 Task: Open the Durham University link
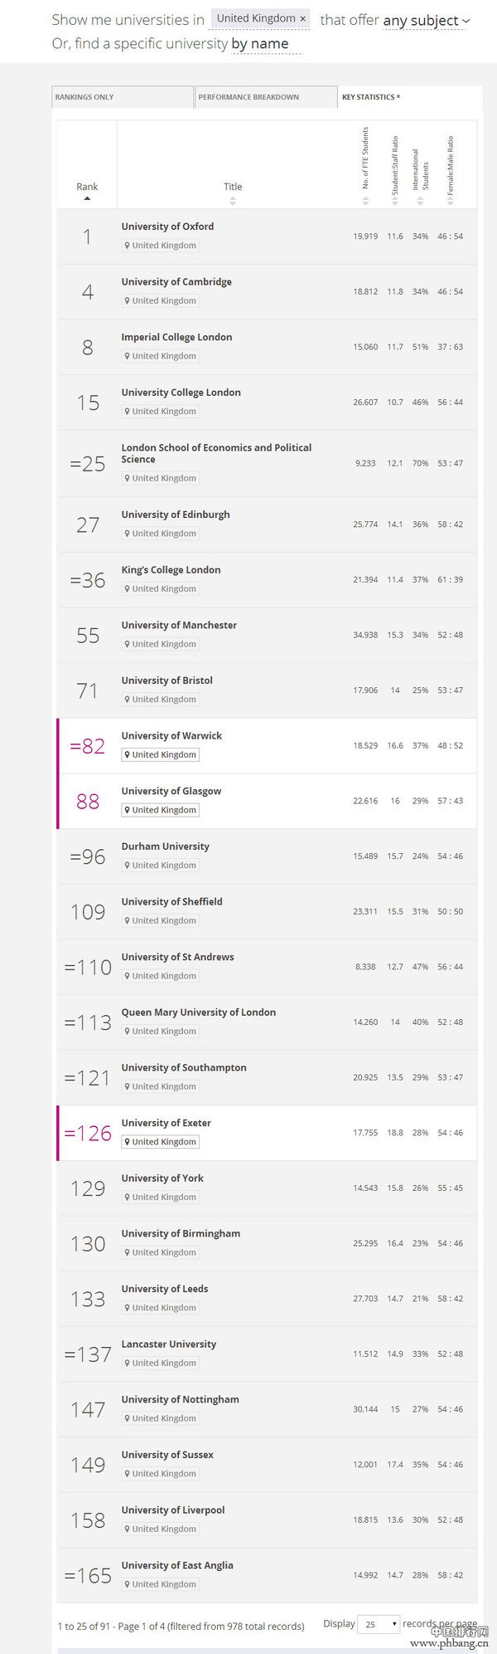(165, 847)
